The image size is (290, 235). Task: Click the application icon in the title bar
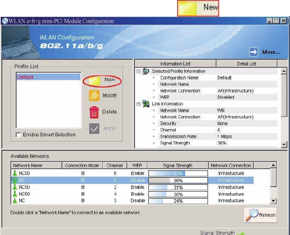[5, 21]
